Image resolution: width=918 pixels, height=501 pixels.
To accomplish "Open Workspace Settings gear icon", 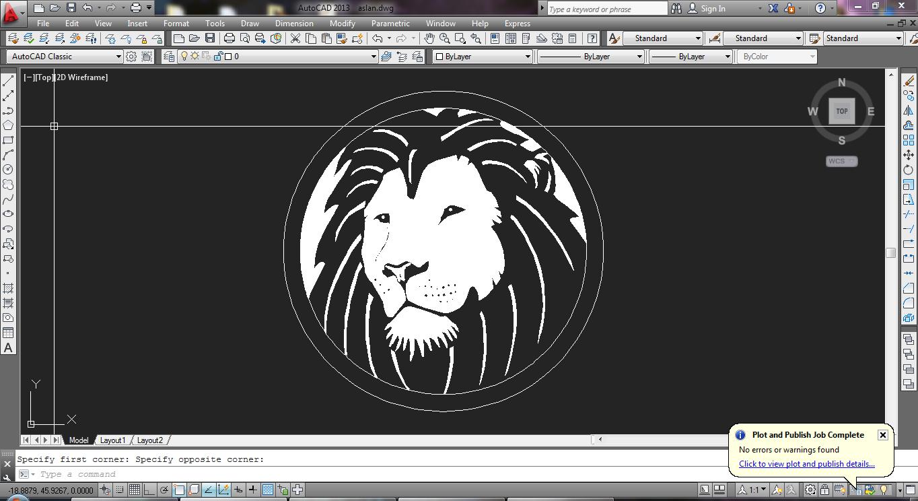I will pyautogui.click(x=131, y=57).
